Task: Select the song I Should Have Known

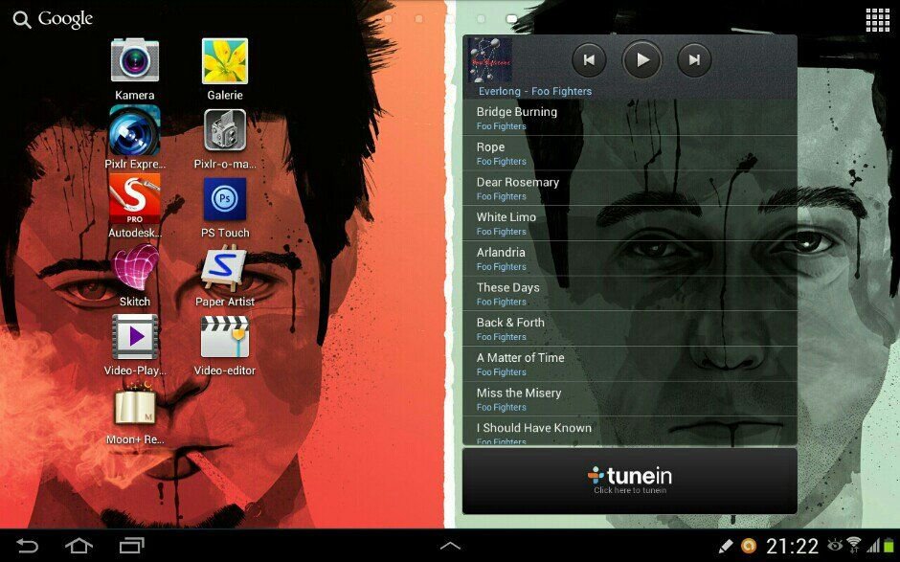Action: click(630, 431)
